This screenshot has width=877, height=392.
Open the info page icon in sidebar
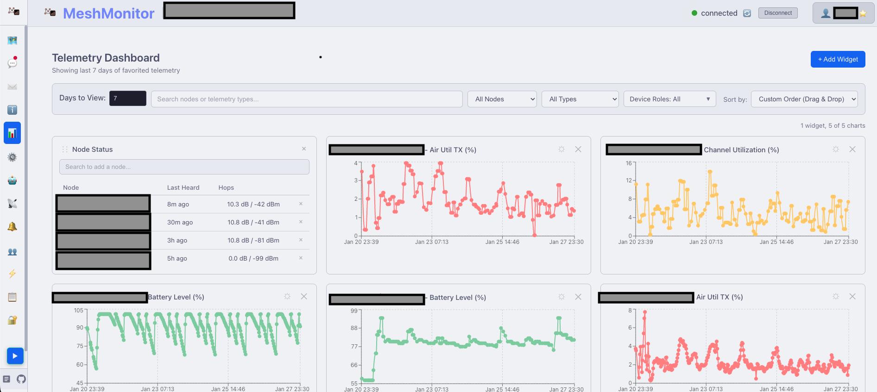click(x=13, y=110)
